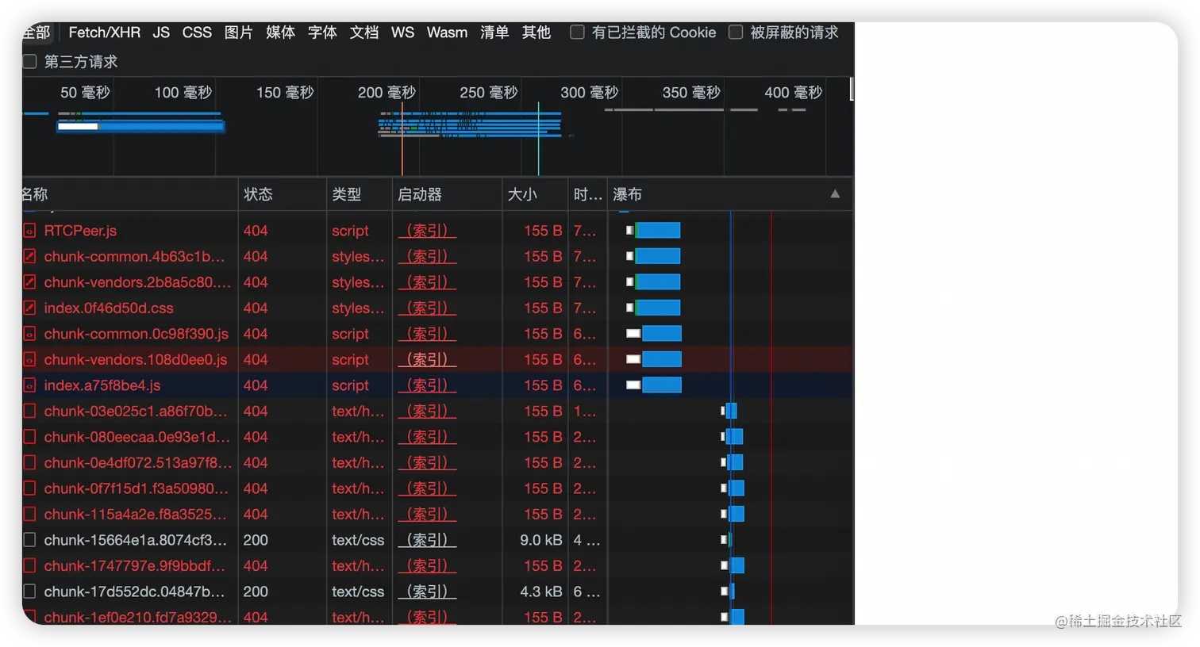Select chunk-vendors.108d0ee0.js request name
1200x647 pixels.
coord(136,360)
